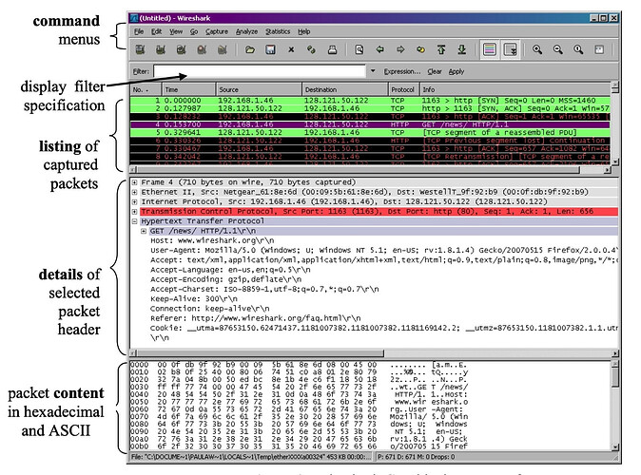The width and height of the screenshot is (641, 475).
Task: Click the Expression... button
Action: pos(402,71)
